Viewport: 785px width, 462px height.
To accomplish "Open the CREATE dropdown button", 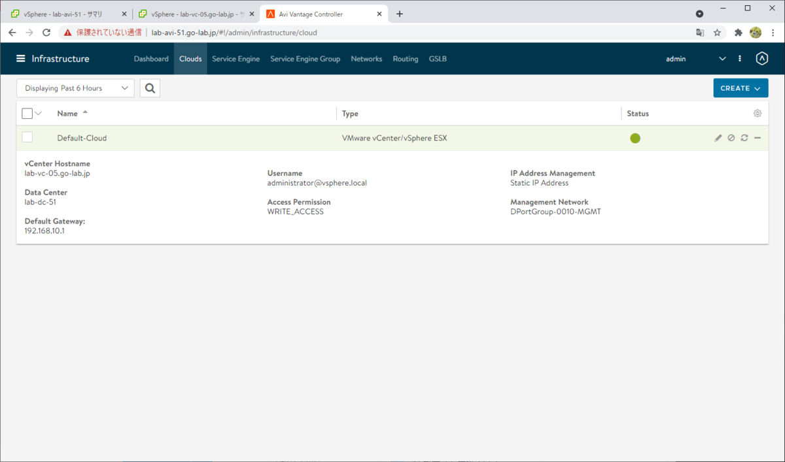I will tap(741, 88).
